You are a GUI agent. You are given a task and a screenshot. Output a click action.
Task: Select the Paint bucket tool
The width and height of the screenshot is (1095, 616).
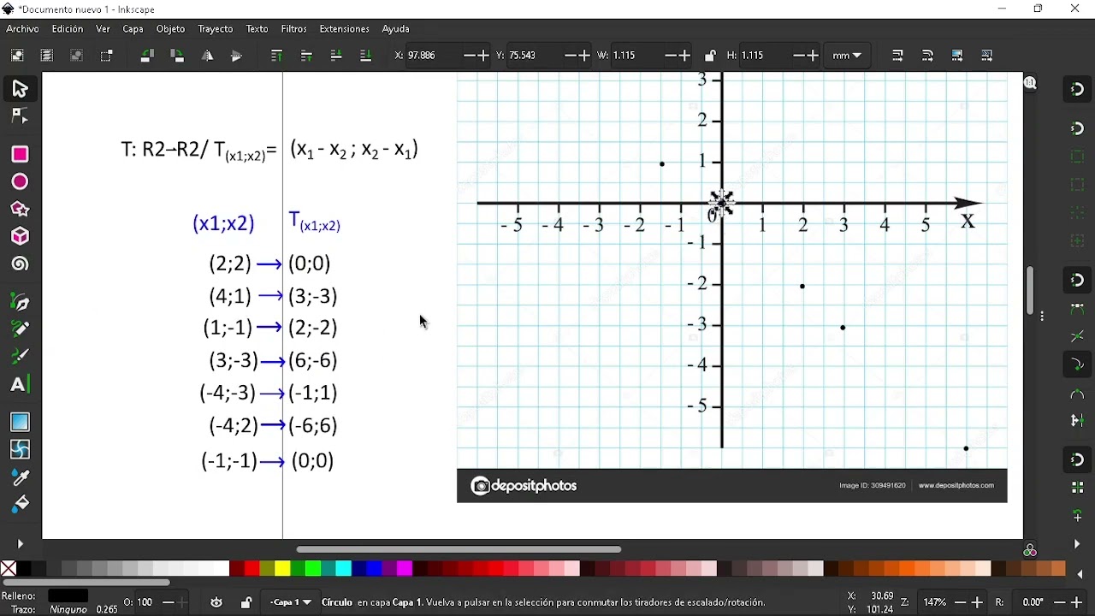pos(20,505)
